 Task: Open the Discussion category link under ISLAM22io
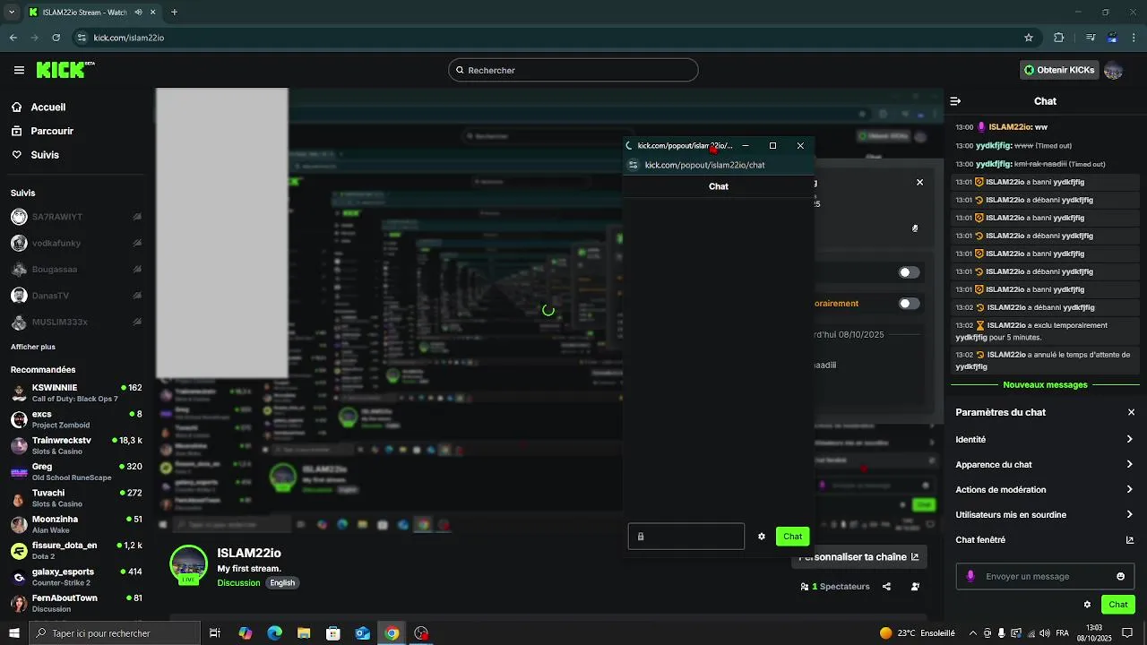238,583
